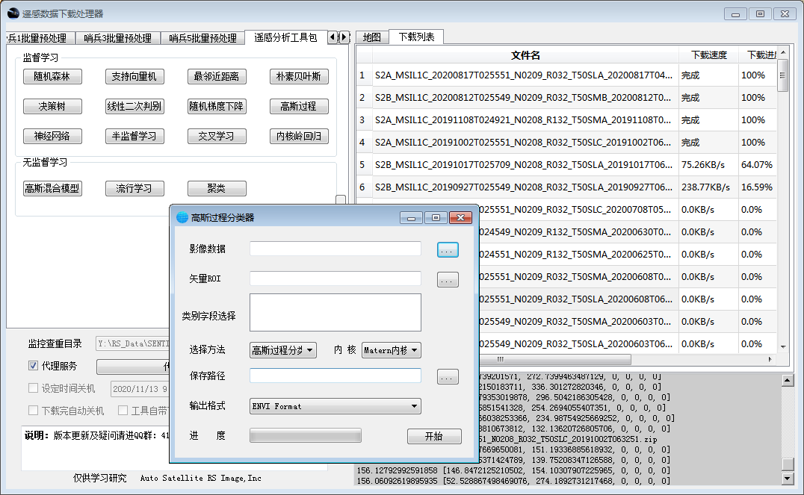The width and height of the screenshot is (804, 495).
Task: Open the 输出格式 ENVI Format dropdown
Action: coord(335,406)
